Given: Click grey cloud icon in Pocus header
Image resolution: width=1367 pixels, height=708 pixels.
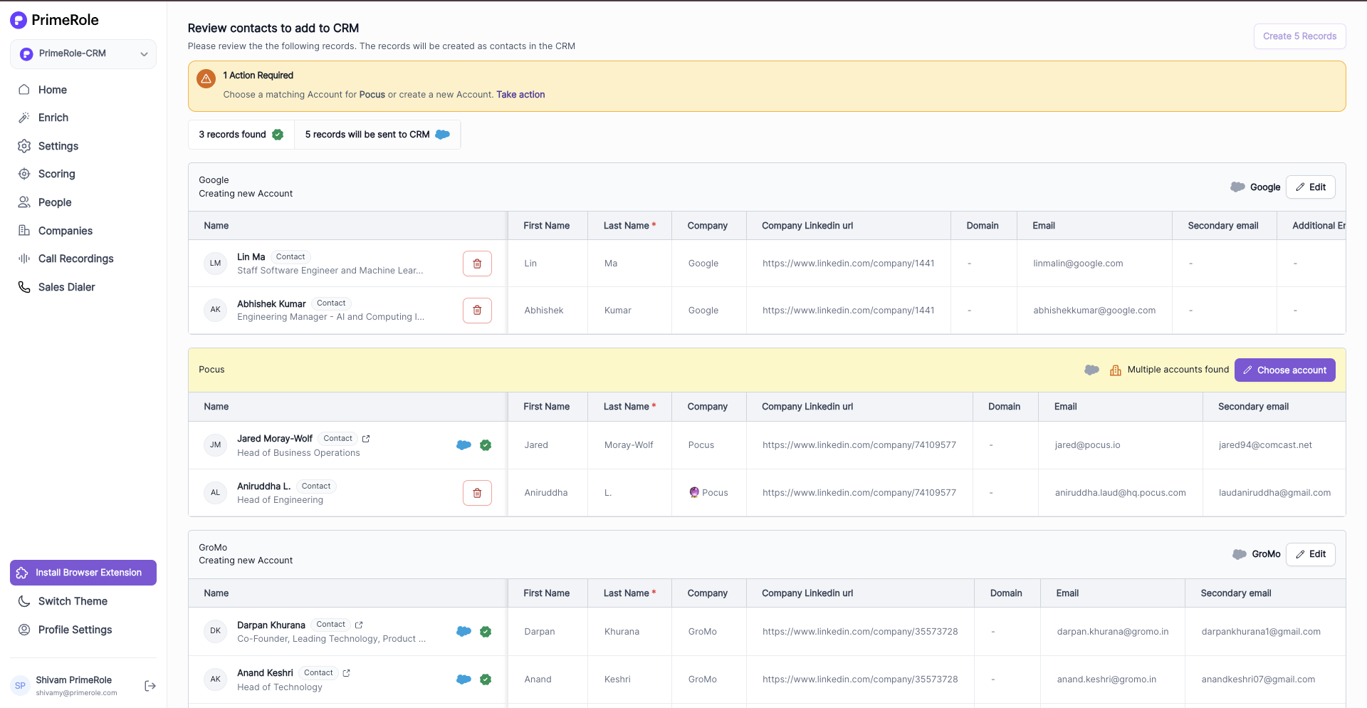Looking at the screenshot, I should 1091,370.
